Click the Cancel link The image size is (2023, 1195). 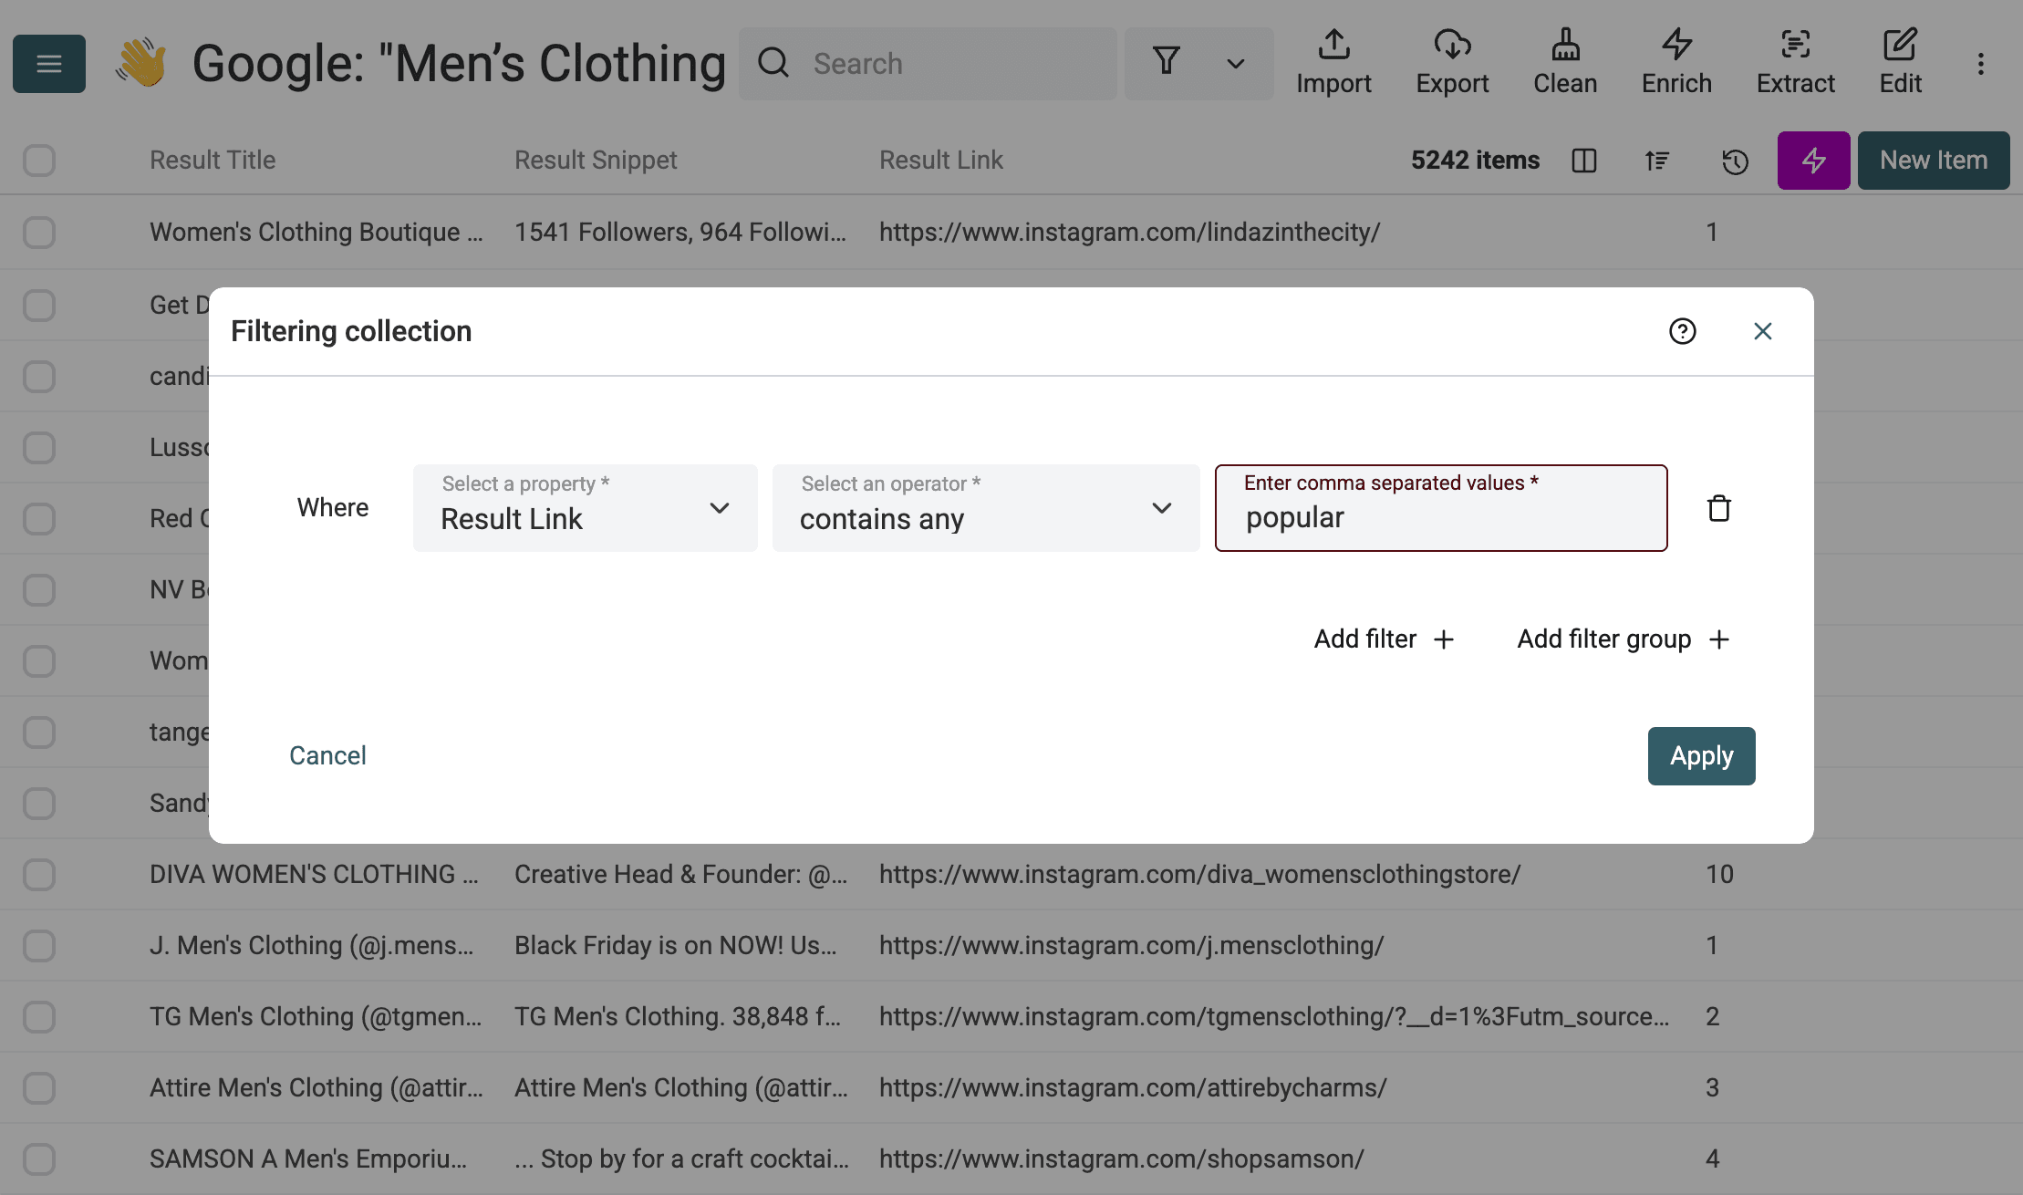(327, 755)
